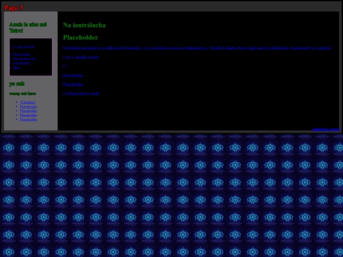Image resolution: width=343 pixels, height=257 pixels.
Task: Click the 'Placeholder left' item in the boxed list
Action: pos(25,59)
